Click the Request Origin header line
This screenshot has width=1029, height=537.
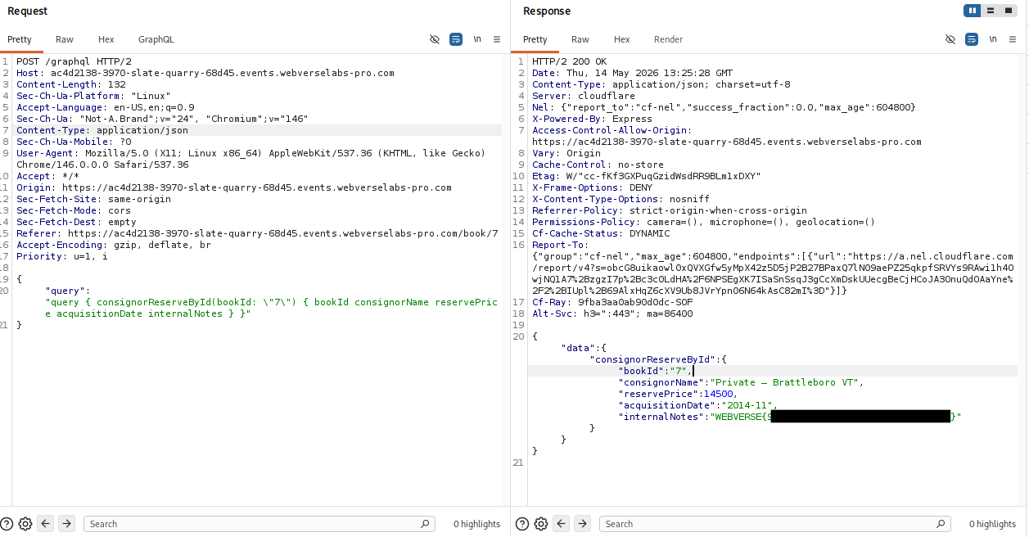click(234, 187)
